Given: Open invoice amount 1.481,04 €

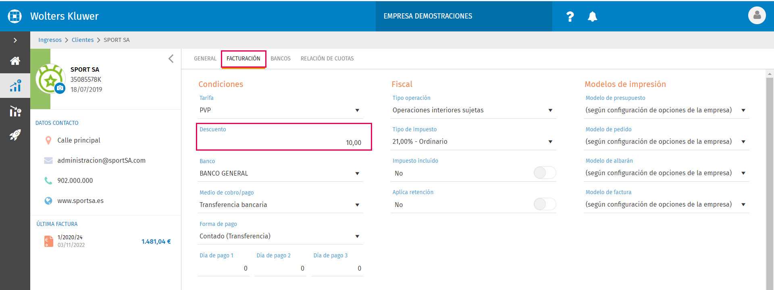Looking at the screenshot, I should tap(156, 242).
